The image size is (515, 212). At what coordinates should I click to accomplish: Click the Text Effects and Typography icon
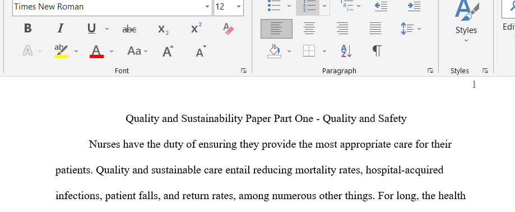[28, 51]
